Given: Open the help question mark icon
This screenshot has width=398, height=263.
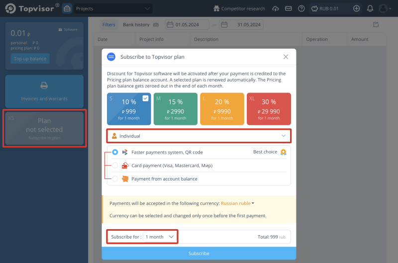Looking at the screenshot, I should (x=301, y=8).
